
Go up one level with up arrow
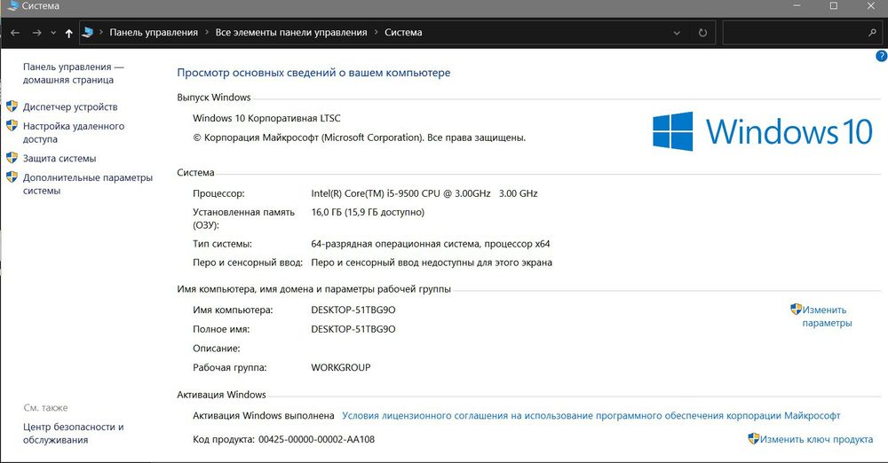[x=68, y=33]
